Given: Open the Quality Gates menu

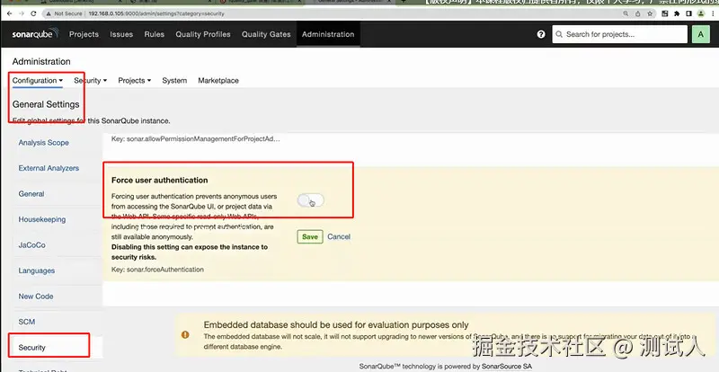Looking at the screenshot, I should pos(266,34).
